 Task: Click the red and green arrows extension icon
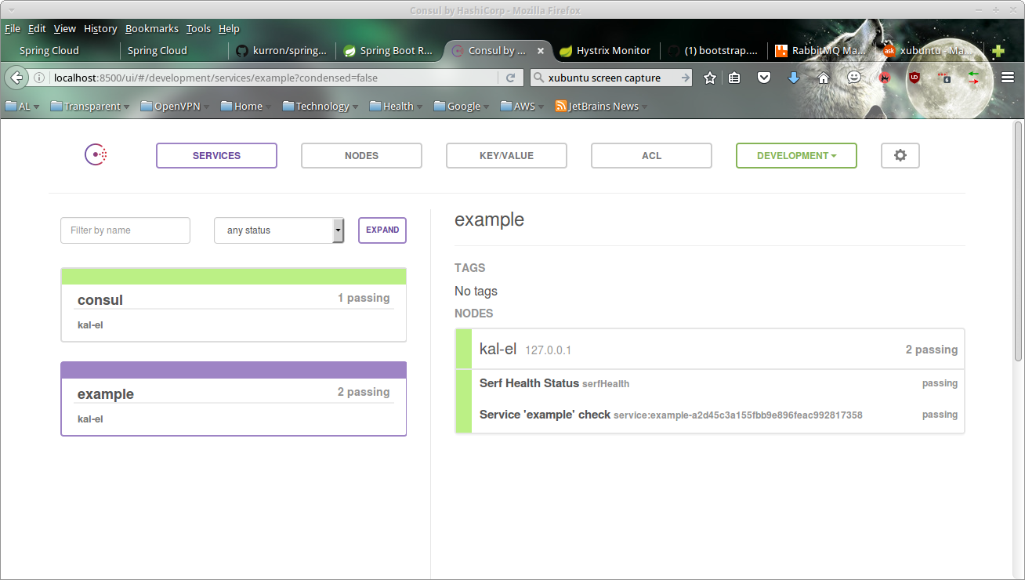(x=973, y=78)
